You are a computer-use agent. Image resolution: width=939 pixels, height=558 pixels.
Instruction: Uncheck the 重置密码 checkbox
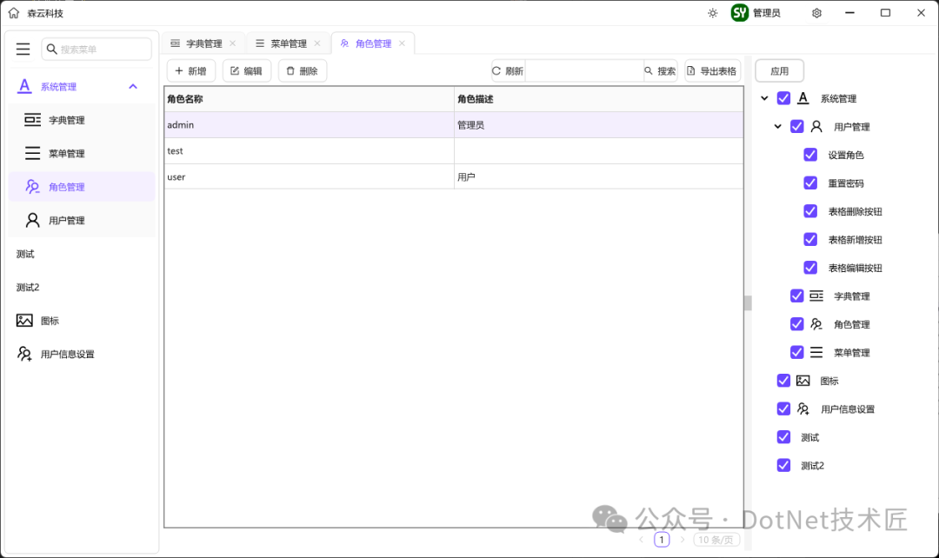pyautogui.click(x=810, y=183)
